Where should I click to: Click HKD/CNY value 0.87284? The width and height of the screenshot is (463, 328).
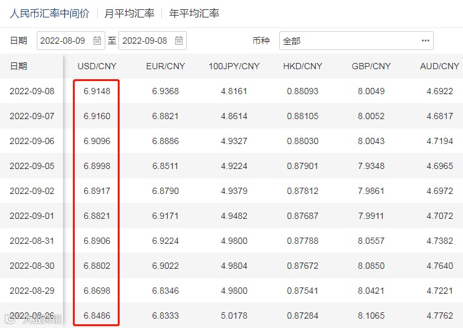pos(303,316)
